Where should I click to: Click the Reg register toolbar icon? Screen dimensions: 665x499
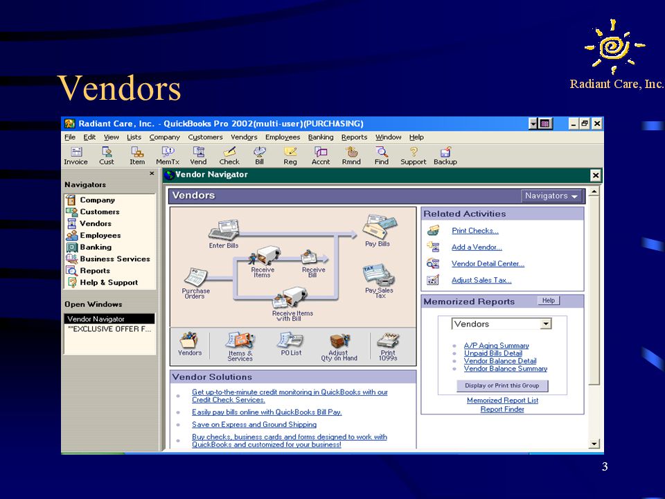point(290,156)
